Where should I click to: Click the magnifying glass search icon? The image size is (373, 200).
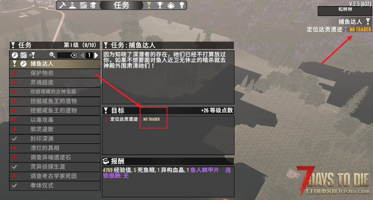52,55
